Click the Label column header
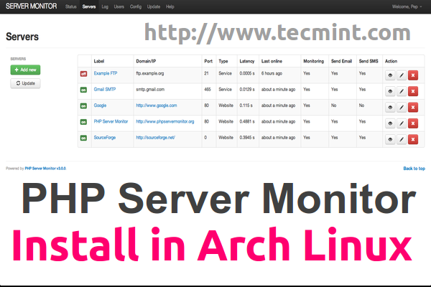The width and height of the screenshot is (431, 287). point(99,61)
